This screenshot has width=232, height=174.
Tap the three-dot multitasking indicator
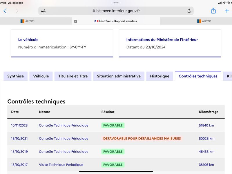point(116,3)
